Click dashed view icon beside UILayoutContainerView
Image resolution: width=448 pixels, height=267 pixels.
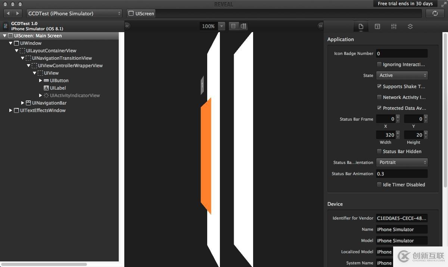22,51
